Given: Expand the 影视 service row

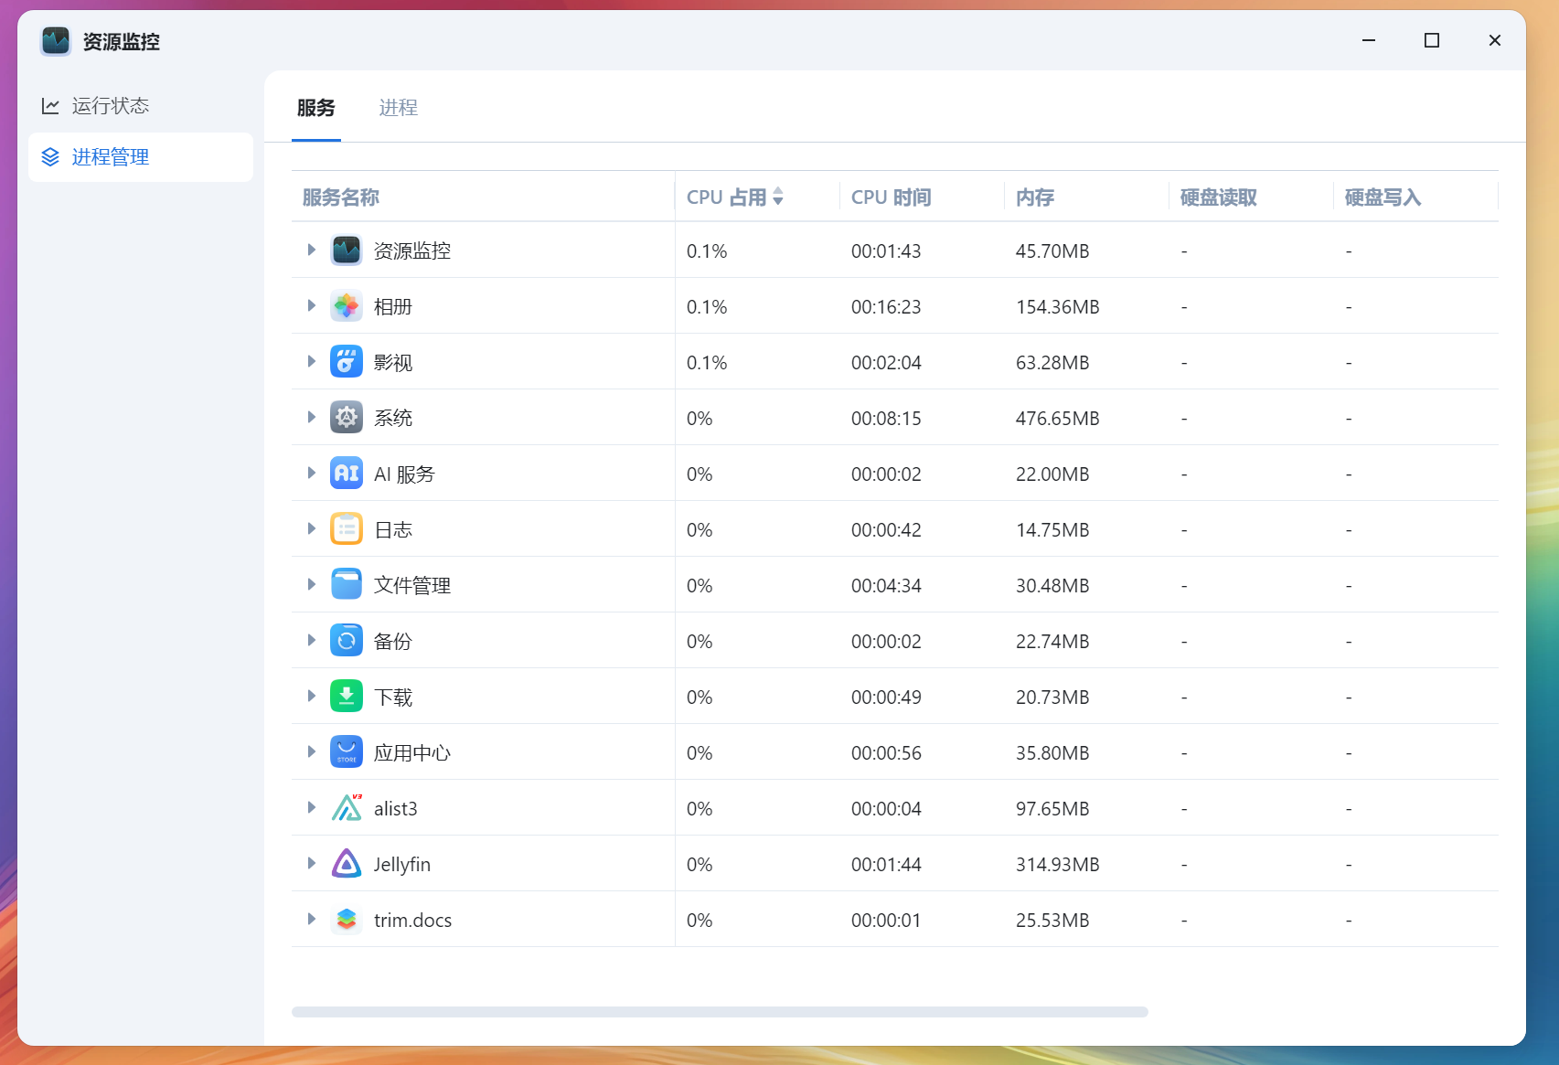Looking at the screenshot, I should coord(312,362).
